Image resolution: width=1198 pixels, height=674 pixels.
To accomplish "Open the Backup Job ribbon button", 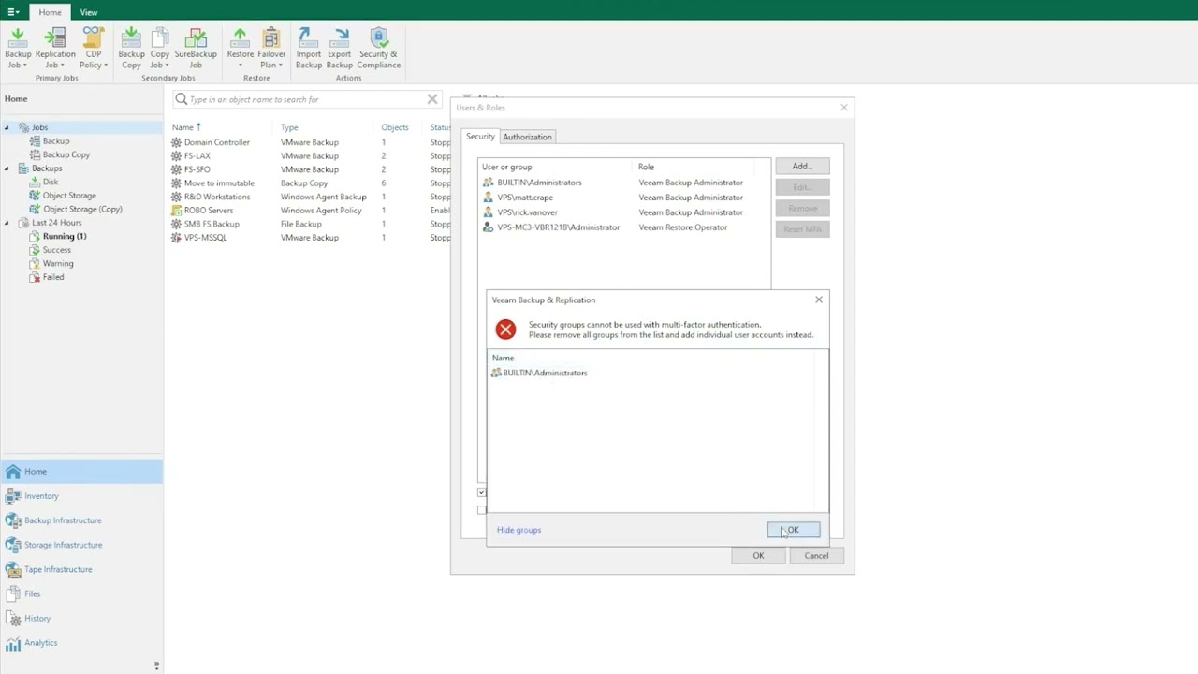I will 18,48.
